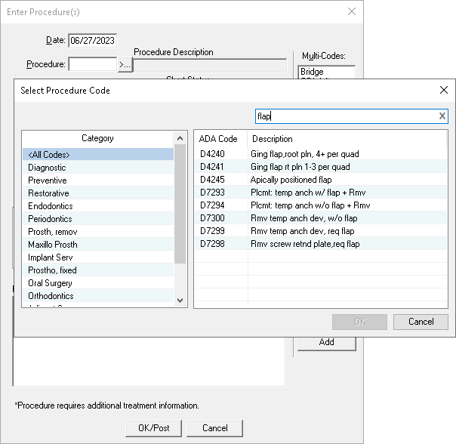The image size is (456, 444).
Task: Click the Category list scrollbar thumb
Action: [180, 204]
